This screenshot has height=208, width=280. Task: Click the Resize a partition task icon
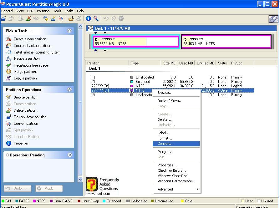(8, 58)
